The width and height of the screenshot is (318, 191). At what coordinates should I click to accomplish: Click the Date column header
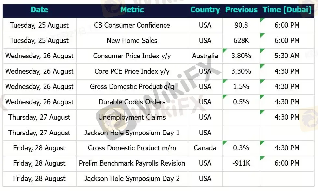click(39, 10)
